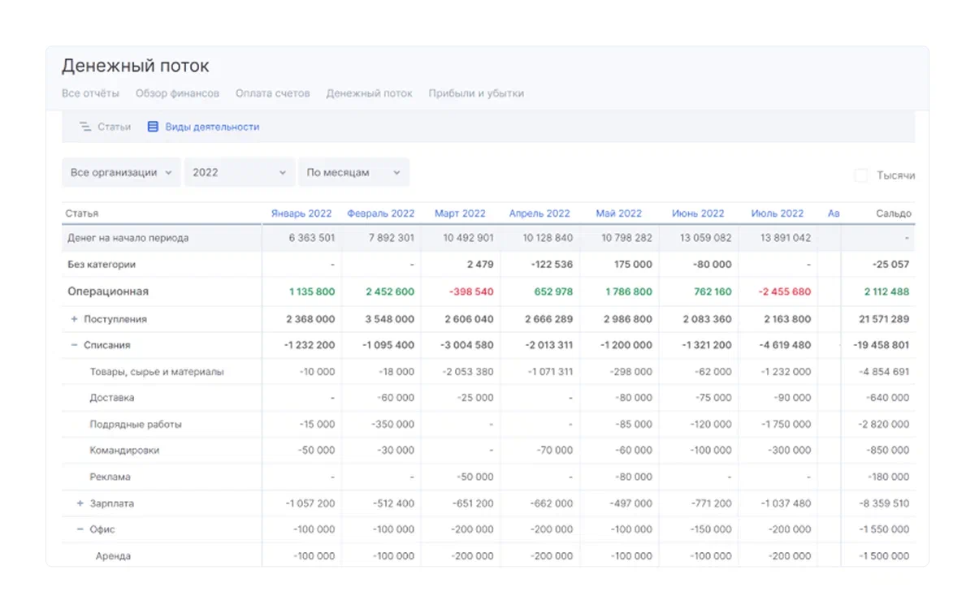Click the Июль 2022 column header link

pos(777,214)
